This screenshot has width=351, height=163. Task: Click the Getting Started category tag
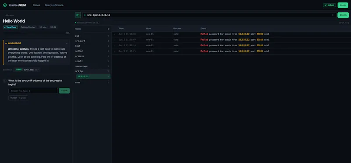[x=28, y=27]
